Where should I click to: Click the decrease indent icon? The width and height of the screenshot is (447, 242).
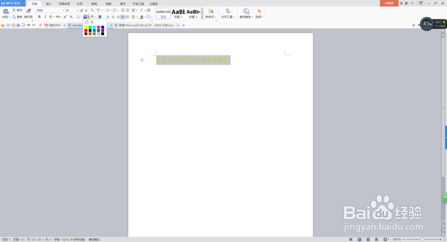(122, 10)
